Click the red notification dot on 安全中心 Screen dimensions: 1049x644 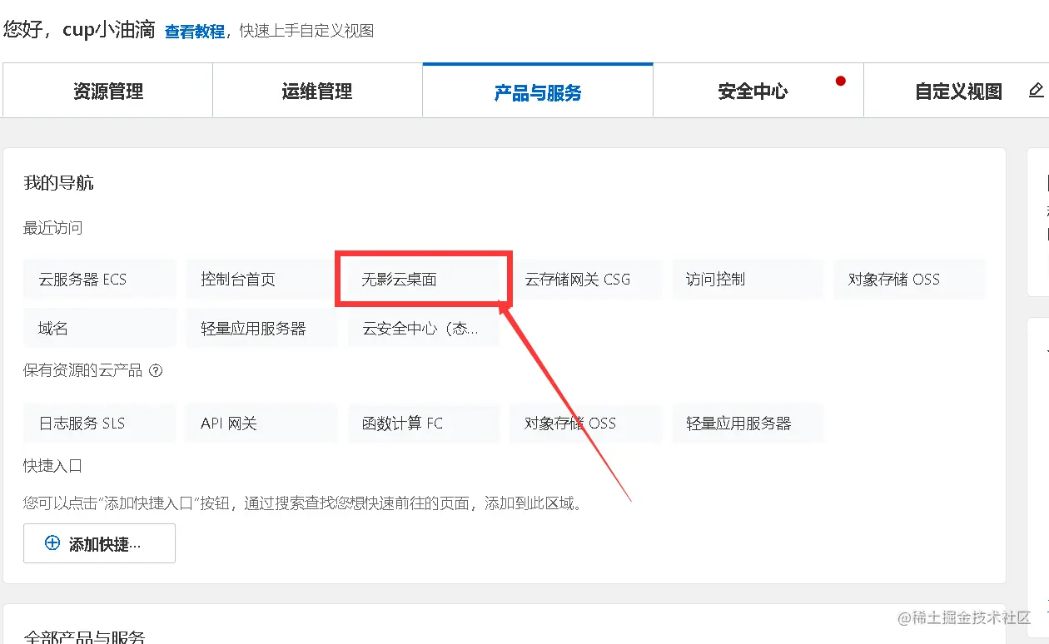click(841, 81)
